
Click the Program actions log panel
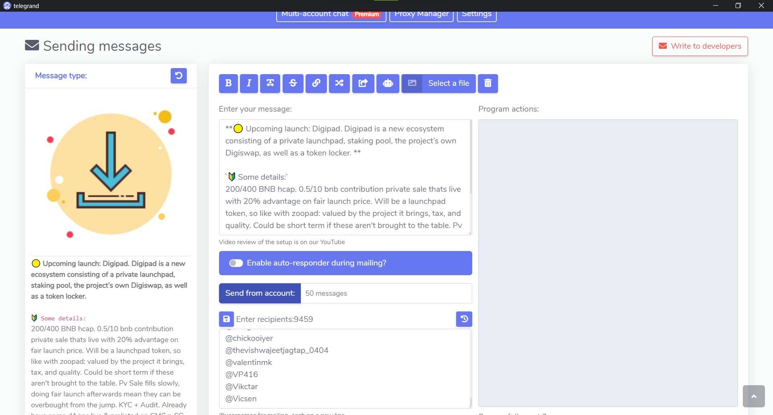tap(608, 263)
